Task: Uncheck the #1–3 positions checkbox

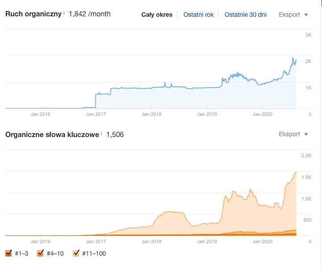Action: tap(8, 253)
